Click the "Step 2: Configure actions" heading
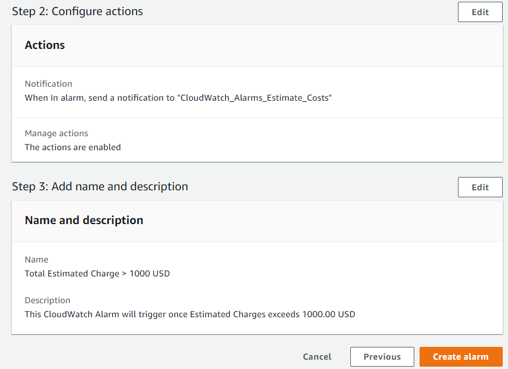This screenshot has width=508, height=369. (x=77, y=12)
